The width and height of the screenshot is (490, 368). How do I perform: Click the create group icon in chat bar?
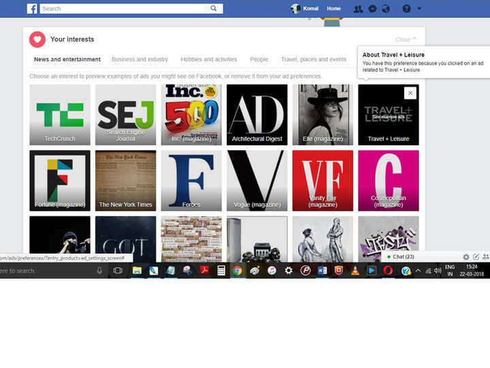(486, 257)
